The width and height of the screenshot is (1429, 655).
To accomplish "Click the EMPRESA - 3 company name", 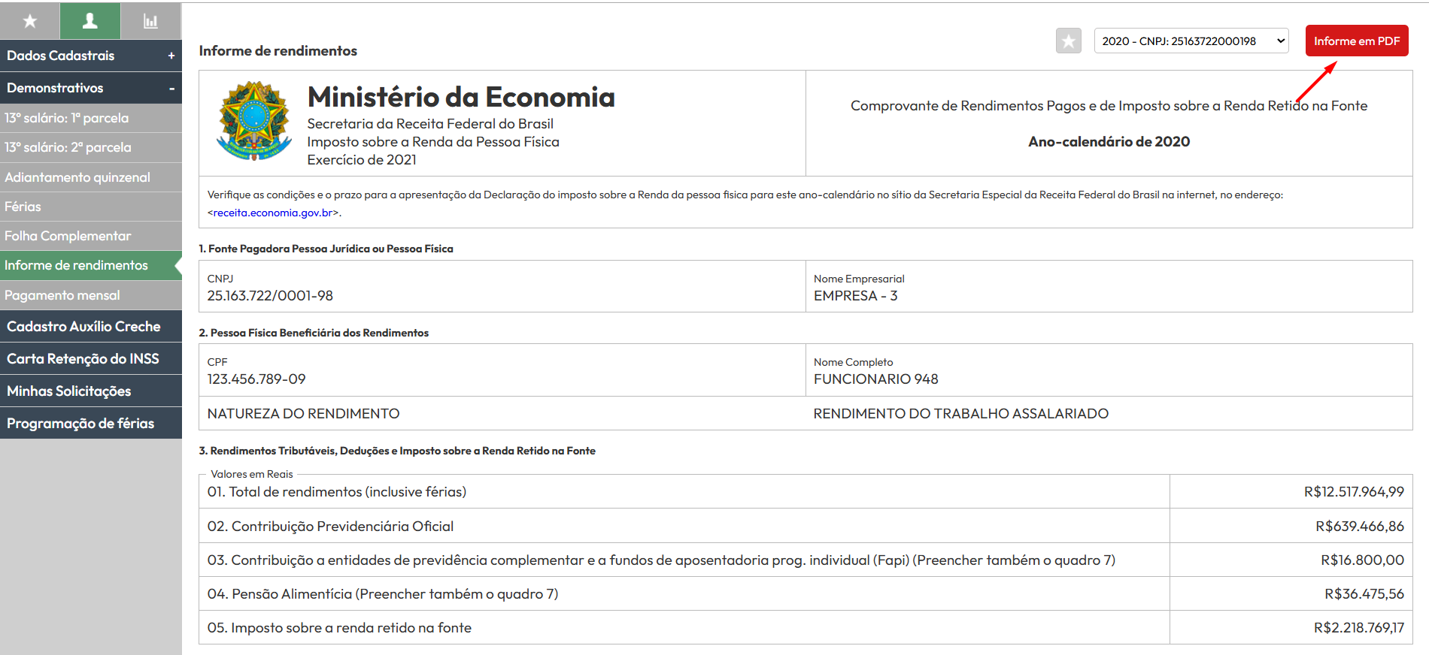I will pyautogui.click(x=855, y=296).
